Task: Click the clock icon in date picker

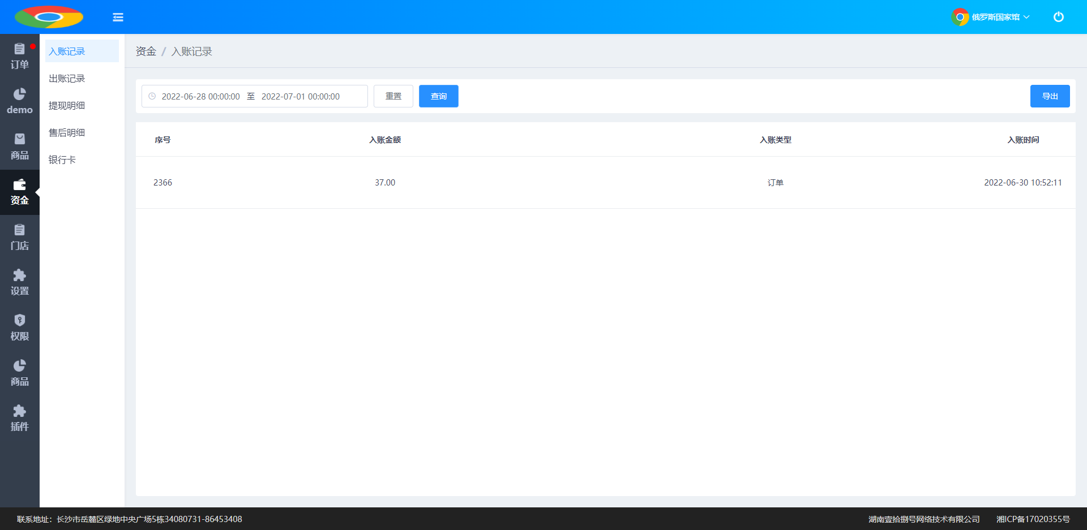Action: [152, 96]
